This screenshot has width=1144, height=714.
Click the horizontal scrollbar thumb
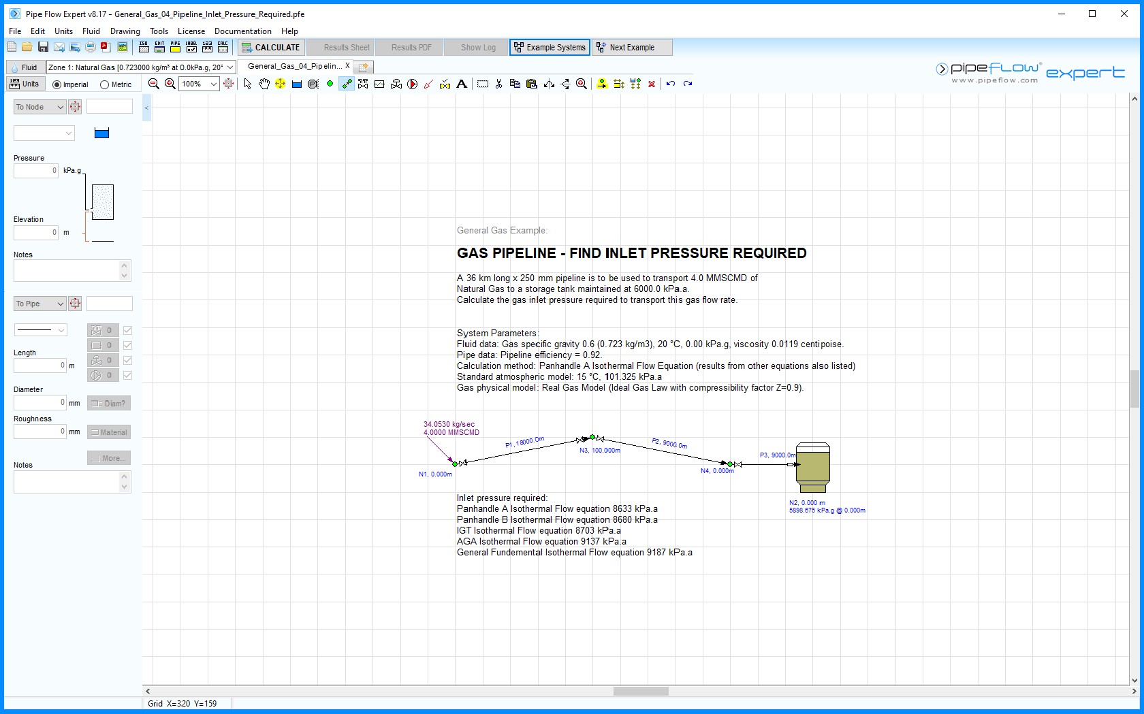click(641, 691)
